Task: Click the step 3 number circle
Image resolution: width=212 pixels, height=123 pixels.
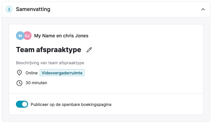Action: [x=9, y=9]
